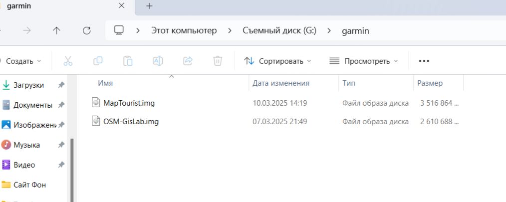Expand chevron after Этот компьютер
The width and height of the screenshot is (506, 202).
230,31
